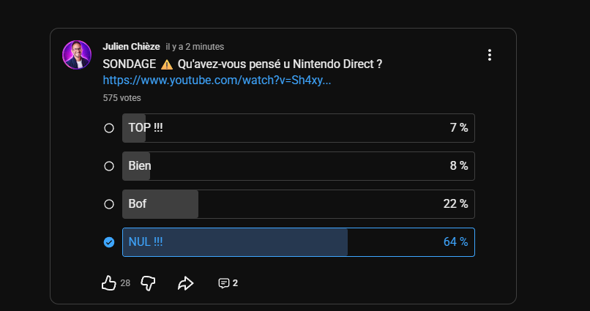Click the 28 likes count
This screenshot has height=311, width=590.
tap(125, 283)
